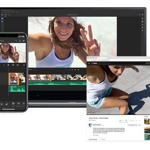
Task: Open the Audio panel icon on laptop right rail
Action: click(x=142, y=27)
